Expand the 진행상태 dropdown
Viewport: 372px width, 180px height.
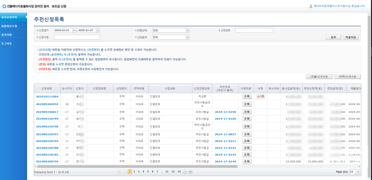[x=187, y=30]
